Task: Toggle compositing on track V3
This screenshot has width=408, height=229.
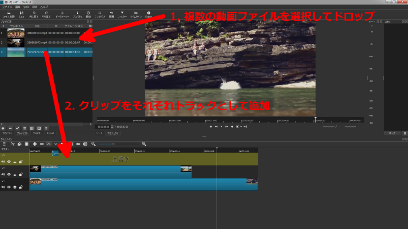Action: pos(15,162)
